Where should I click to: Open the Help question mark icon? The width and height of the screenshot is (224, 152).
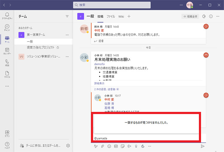pyautogui.click(x=7, y=145)
